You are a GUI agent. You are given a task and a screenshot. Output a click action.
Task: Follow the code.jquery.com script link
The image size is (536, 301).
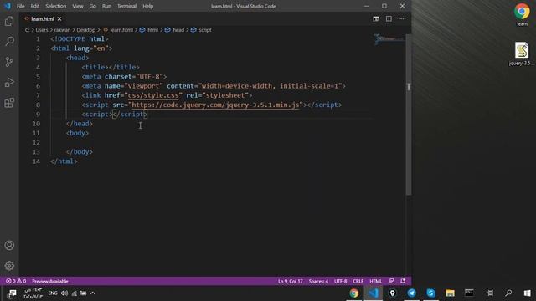point(215,105)
